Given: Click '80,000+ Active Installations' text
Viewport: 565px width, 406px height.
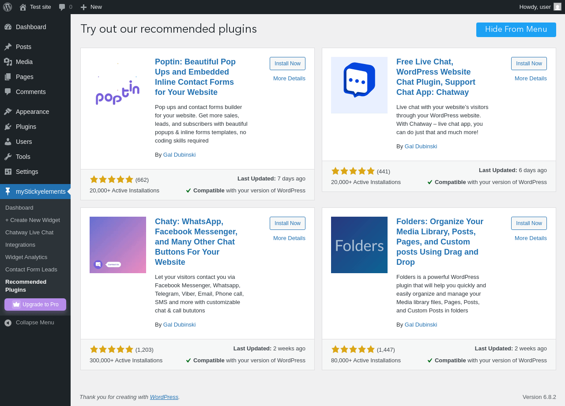Looking at the screenshot, I should coord(366,361).
